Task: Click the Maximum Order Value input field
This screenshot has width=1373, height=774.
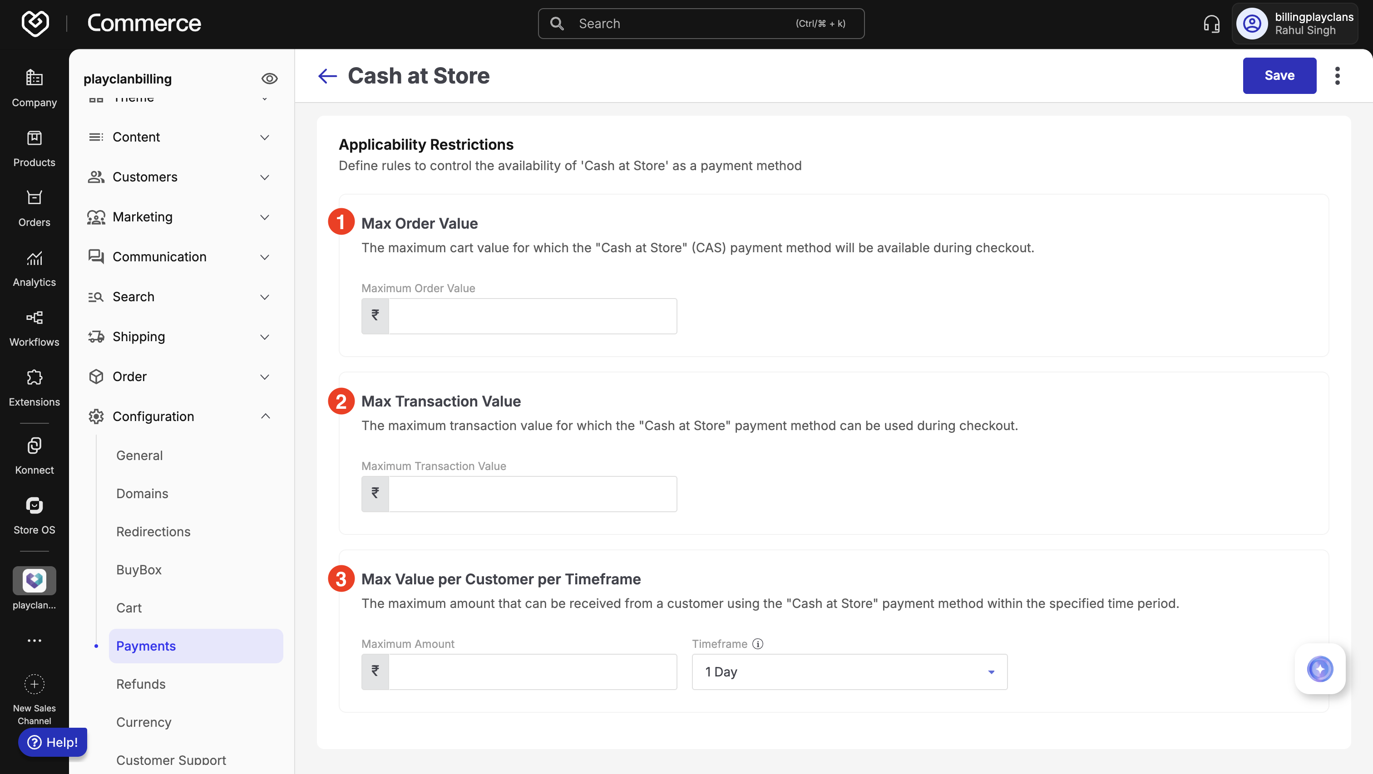Action: (532, 316)
